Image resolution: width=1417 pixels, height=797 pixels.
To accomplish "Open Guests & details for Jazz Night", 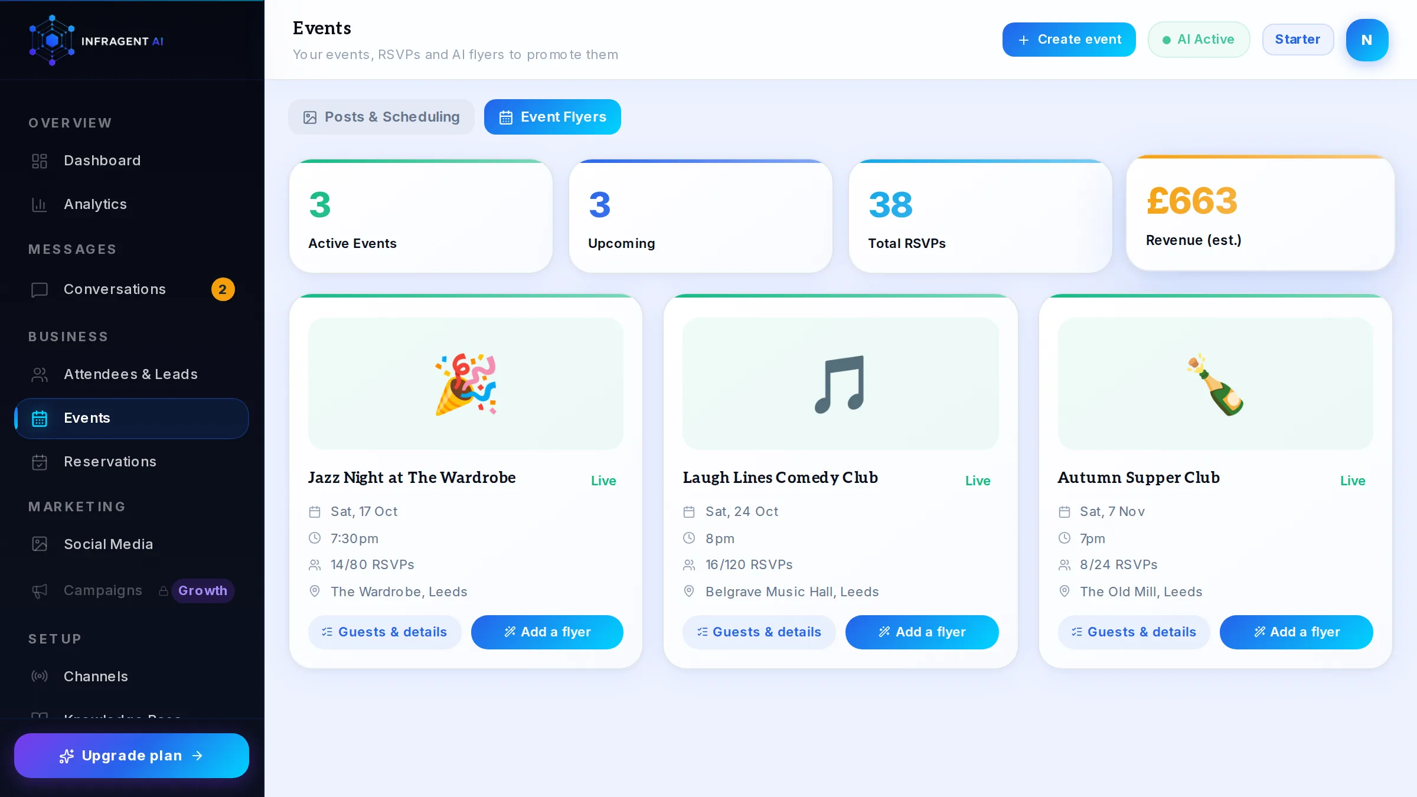I will 384,632.
